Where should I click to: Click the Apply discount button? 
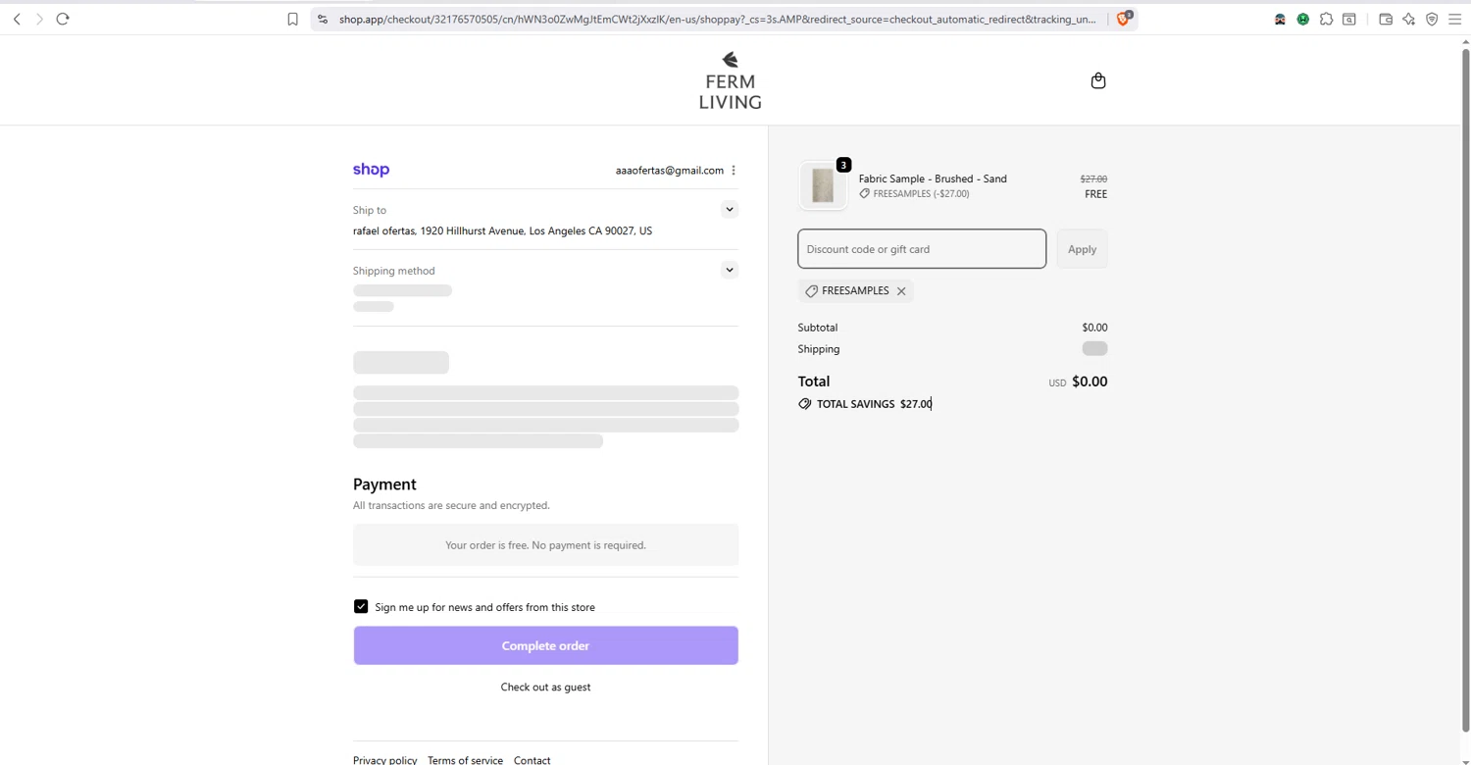(1082, 249)
